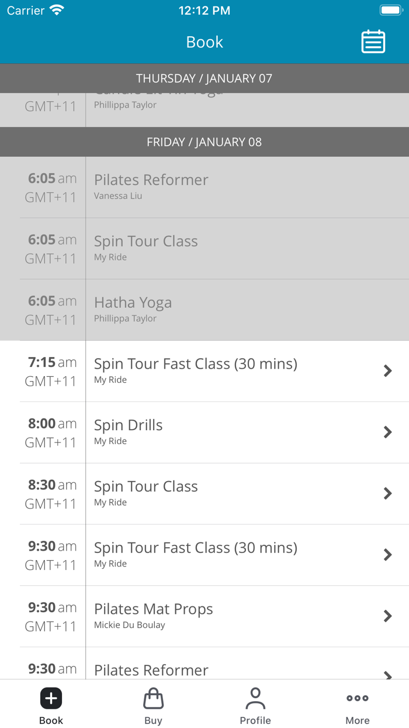This screenshot has height=728, width=409.
Task: Tap the More ellipsis icon
Action: coord(357,698)
